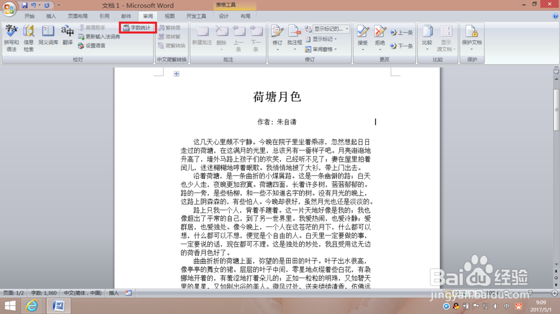Click the vertical scrollbar thumb
This screenshot has height=314, width=560.
557,110
